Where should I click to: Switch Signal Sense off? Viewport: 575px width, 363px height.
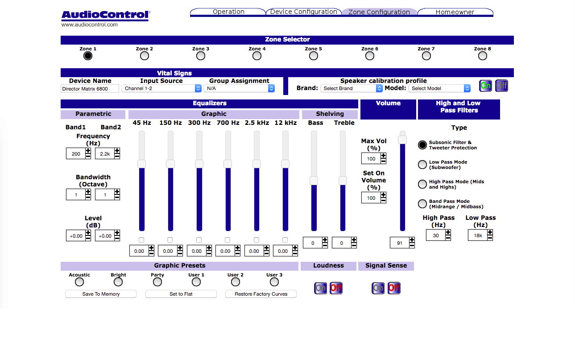pyautogui.click(x=394, y=288)
